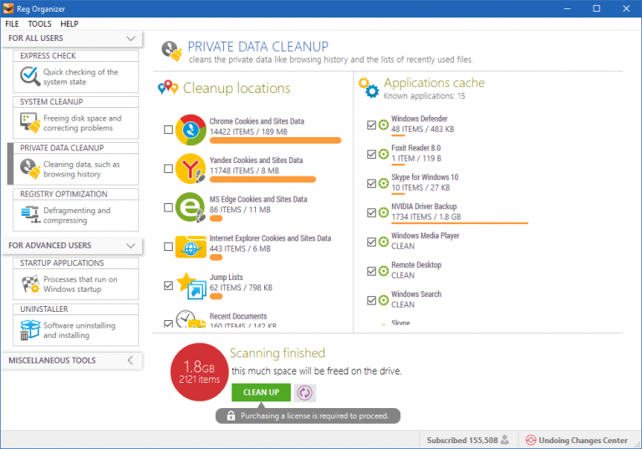Uncheck the Jump Lists checkbox
Image resolution: width=642 pixels, height=449 pixels.
click(169, 286)
